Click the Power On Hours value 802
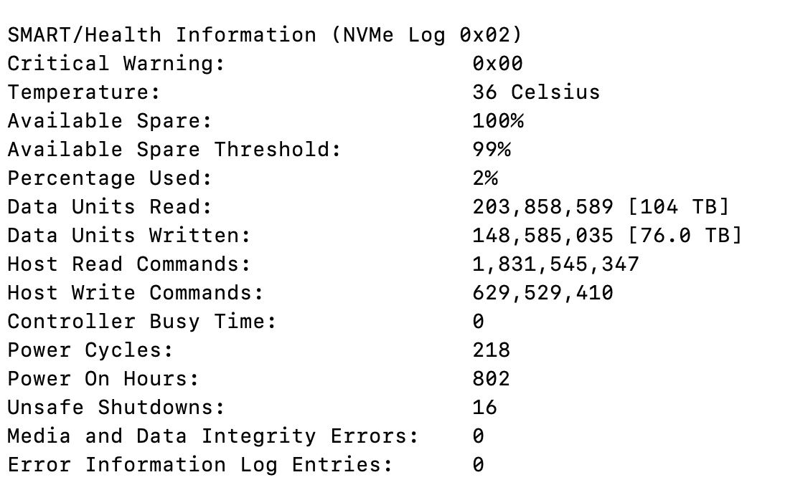 click(x=491, y=380)
